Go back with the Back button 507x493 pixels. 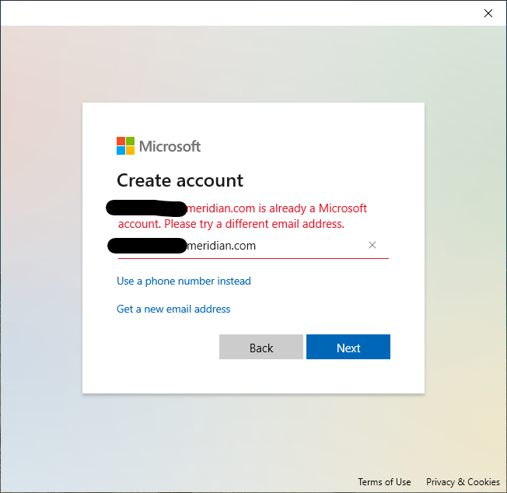point(261,347)
